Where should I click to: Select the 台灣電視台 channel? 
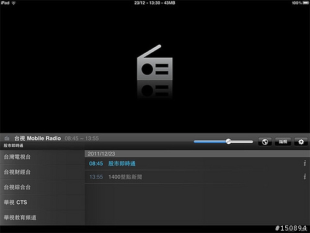point(42,157)
